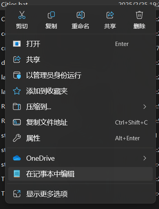Select 打开 menu entry

(81, 44)
